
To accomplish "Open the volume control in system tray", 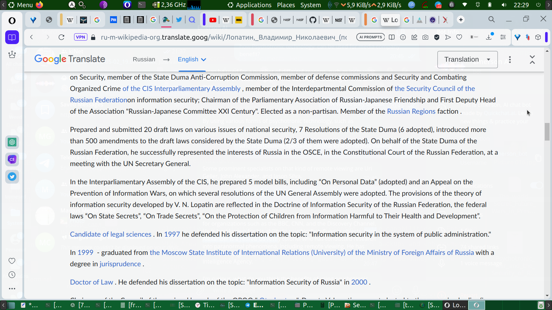I will coord(504,5).
